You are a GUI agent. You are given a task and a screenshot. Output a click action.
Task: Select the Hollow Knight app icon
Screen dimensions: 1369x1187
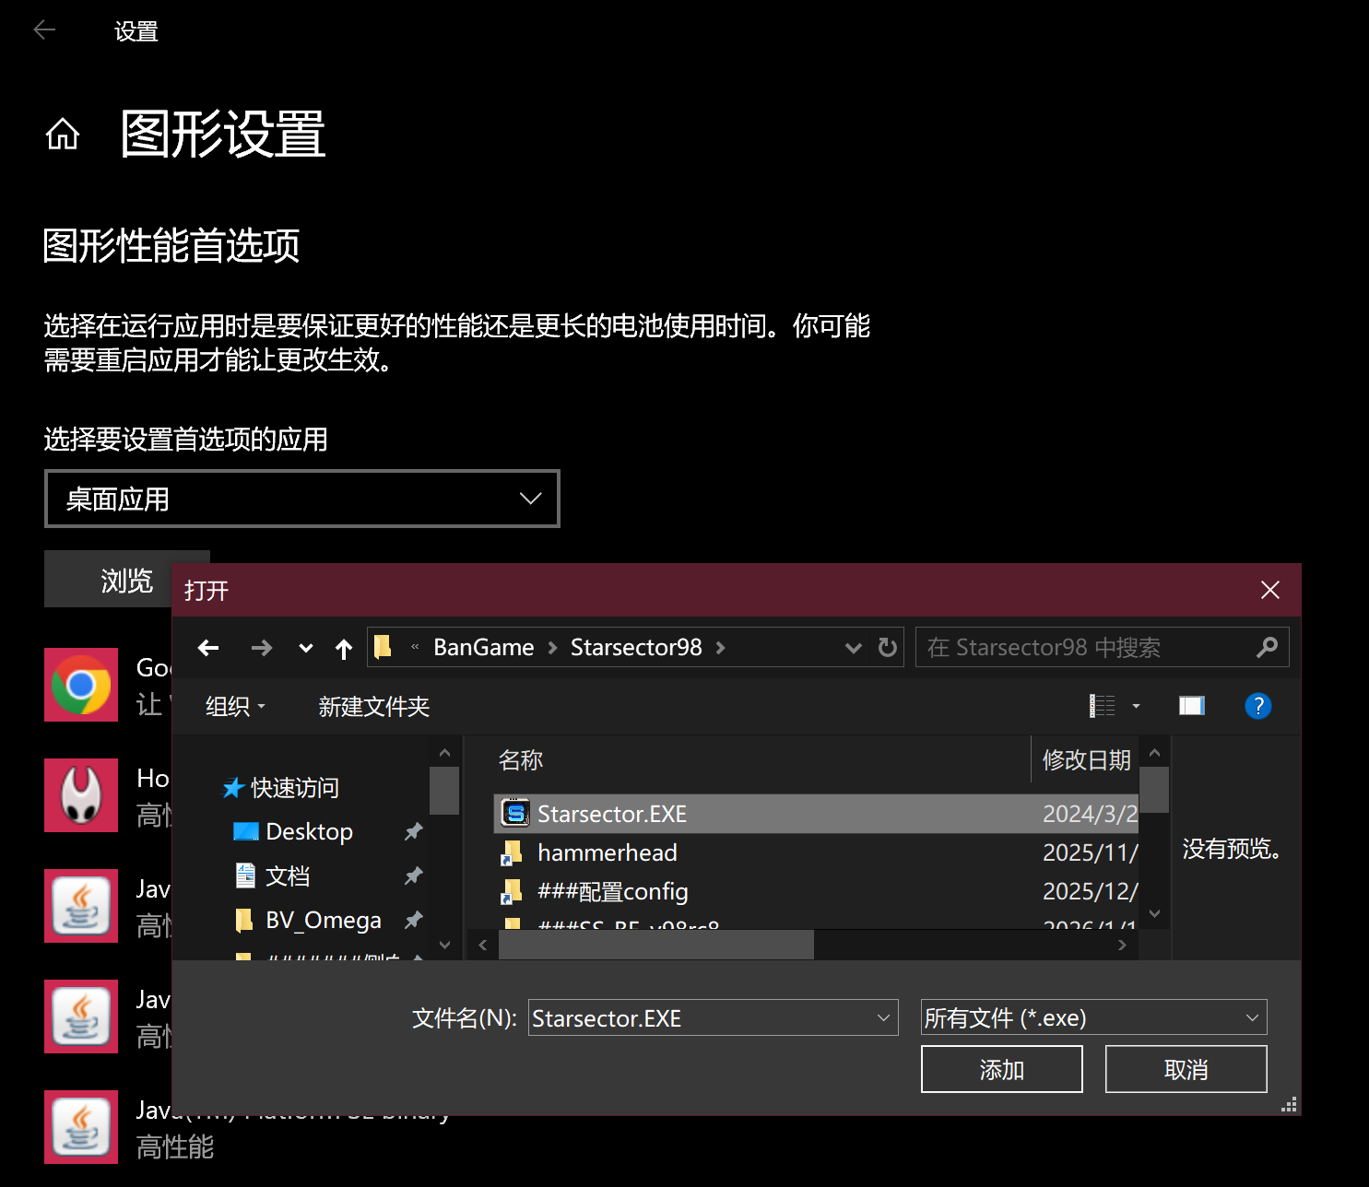click(x=81, y=795)
